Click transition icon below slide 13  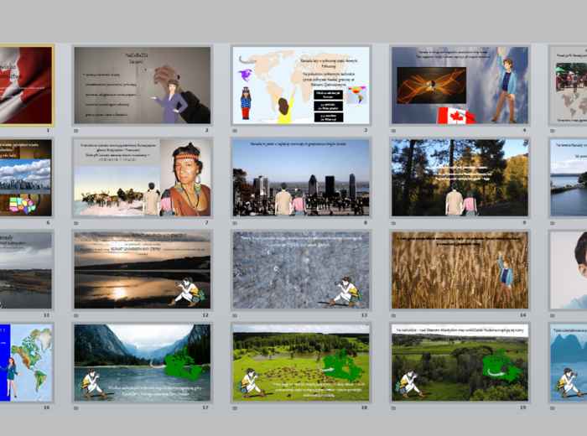(236, 315)
